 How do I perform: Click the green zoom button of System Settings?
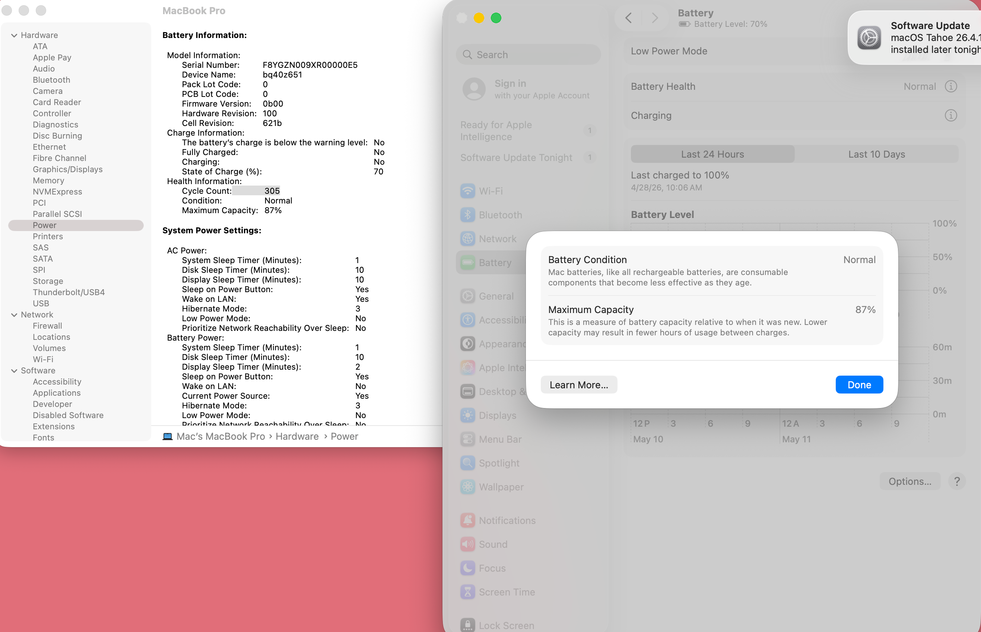click(x=496, y=18)
